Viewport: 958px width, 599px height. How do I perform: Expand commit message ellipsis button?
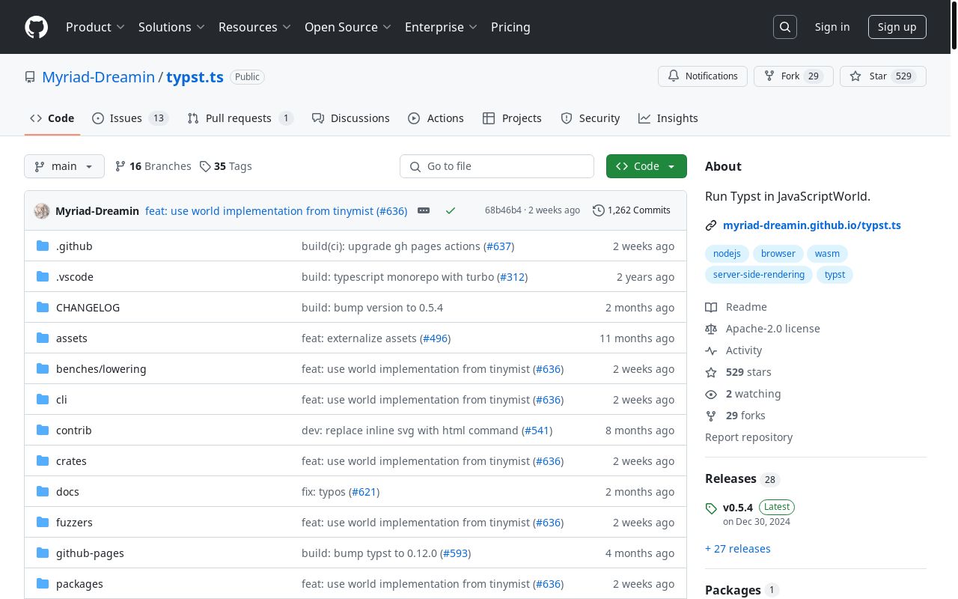(x=424, y=211)
